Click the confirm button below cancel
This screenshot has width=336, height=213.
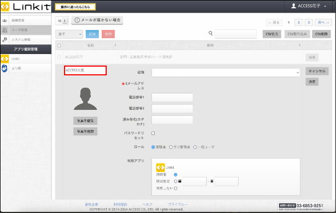(312, 82)
